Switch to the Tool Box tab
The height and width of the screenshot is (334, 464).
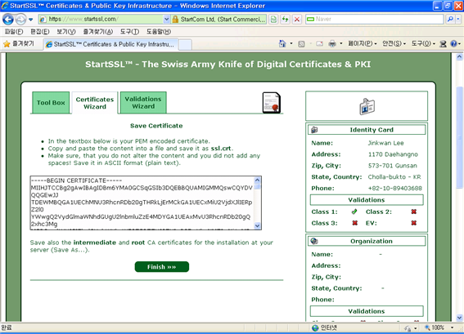[x=51, y=102]
